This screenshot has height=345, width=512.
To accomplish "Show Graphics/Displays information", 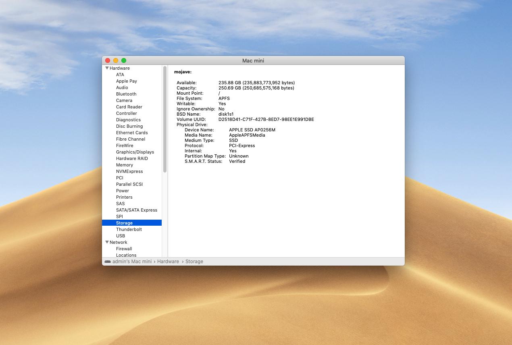I will (x=135, y=152).
